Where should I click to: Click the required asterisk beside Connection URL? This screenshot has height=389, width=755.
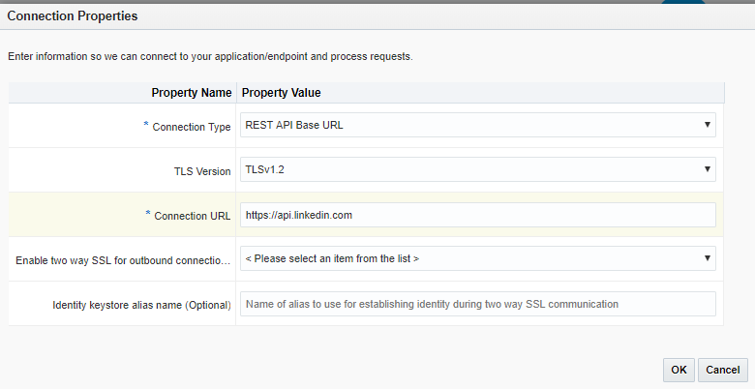tap(147, 215)
